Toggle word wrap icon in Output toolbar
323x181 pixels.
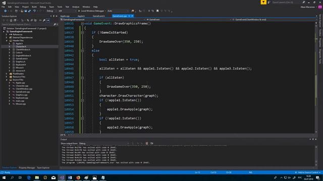click(x=151, y=143)
